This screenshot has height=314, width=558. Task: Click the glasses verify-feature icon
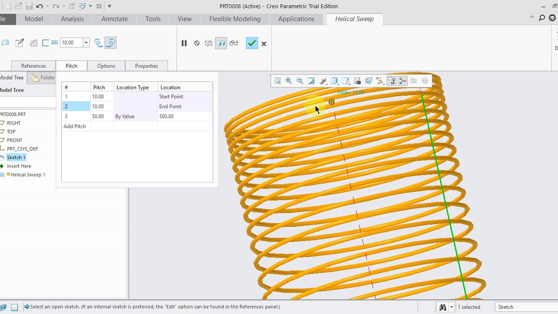coord(234,43)
